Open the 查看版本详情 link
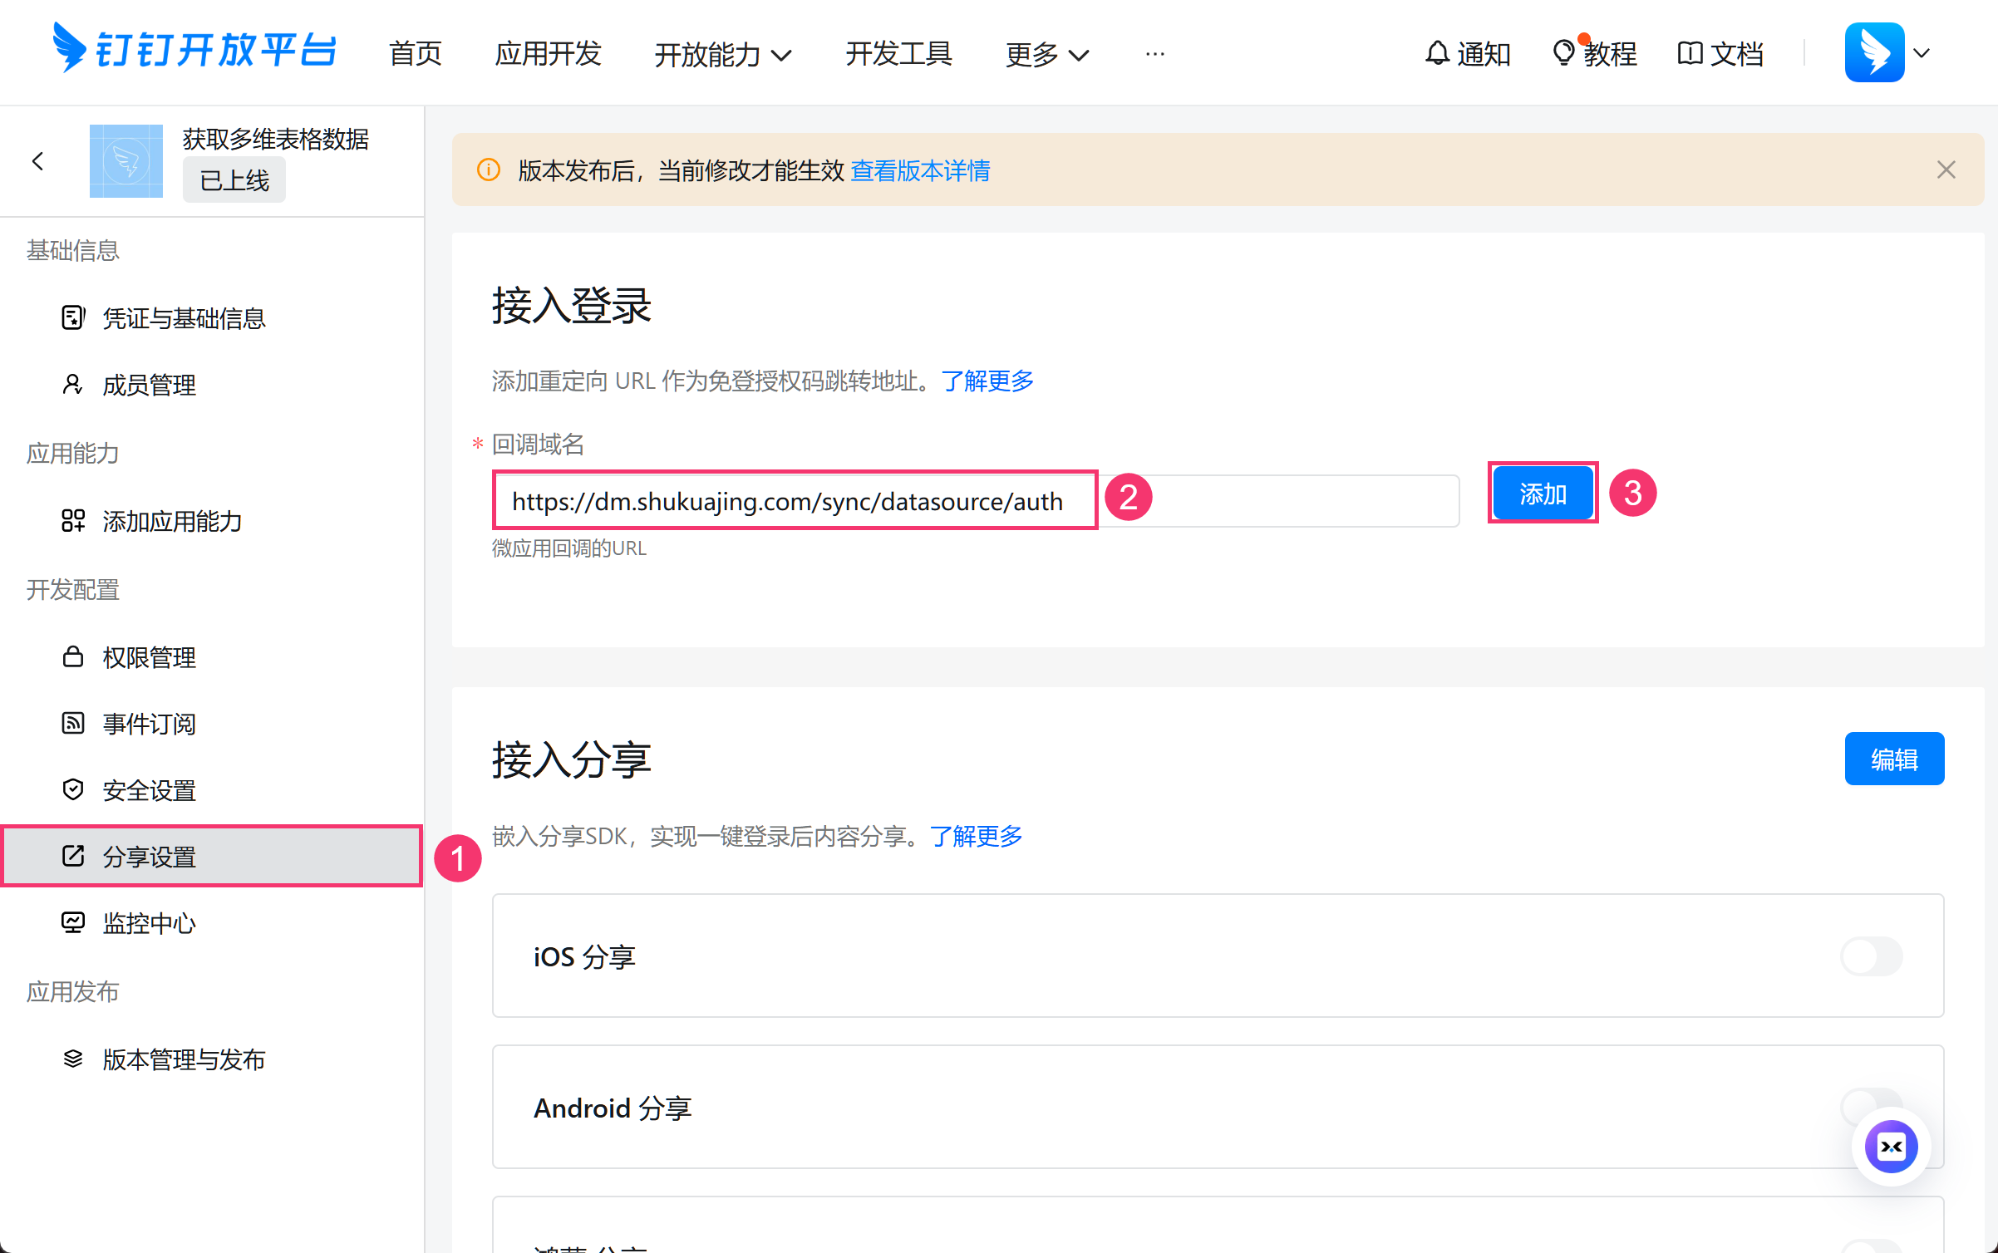Viewport: 1998px width, 1253px height. click(x=920, y=170)
